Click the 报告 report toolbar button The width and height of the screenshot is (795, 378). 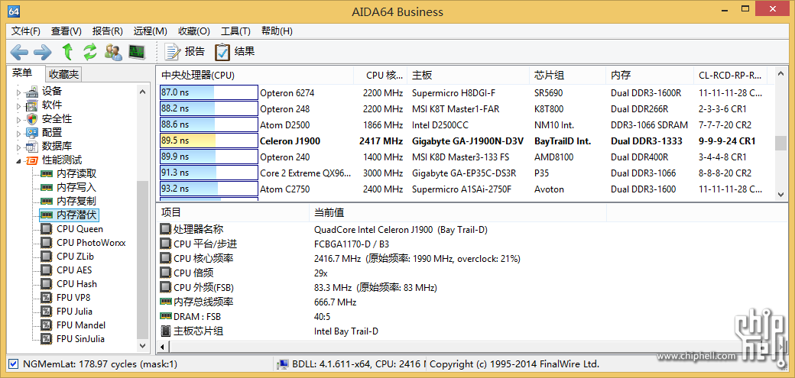[x=185, y=52]
